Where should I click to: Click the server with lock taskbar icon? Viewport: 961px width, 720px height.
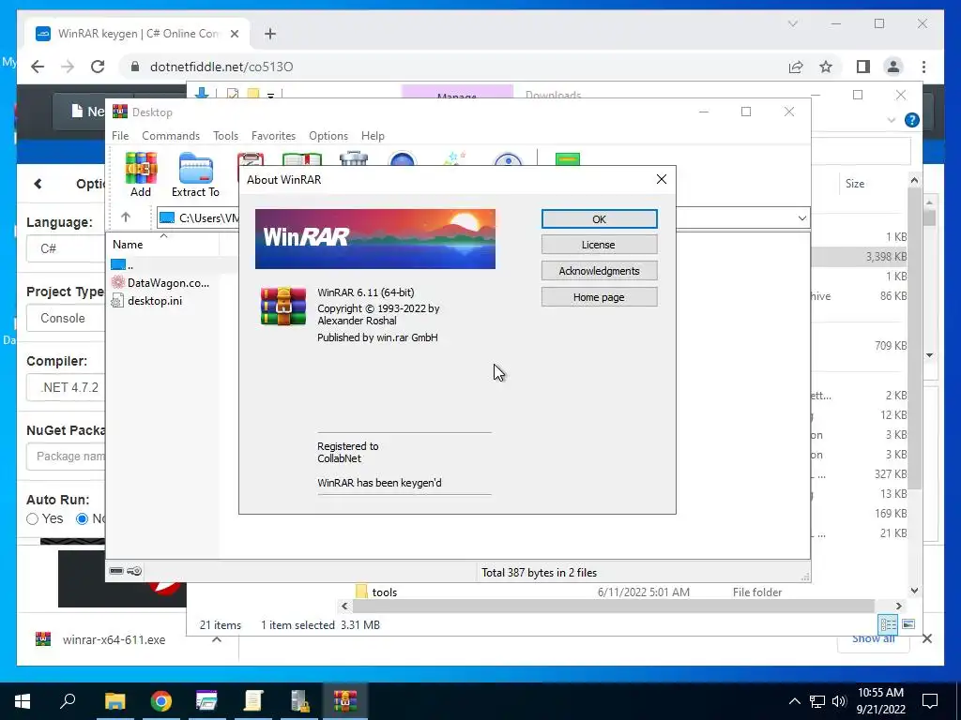(299, 700)
